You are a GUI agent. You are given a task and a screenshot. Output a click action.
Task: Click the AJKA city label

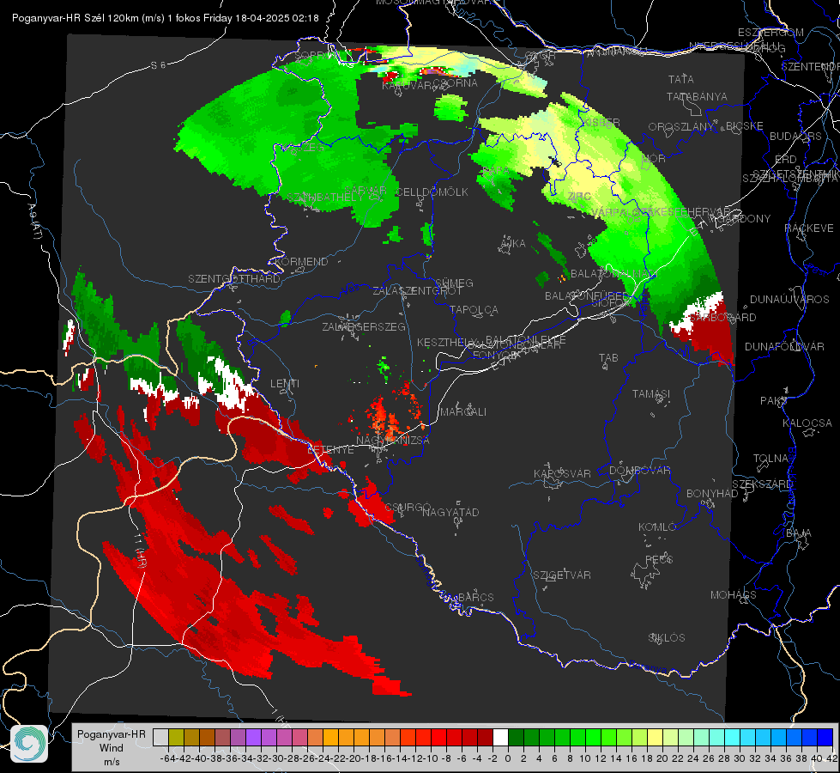[513, 244]
